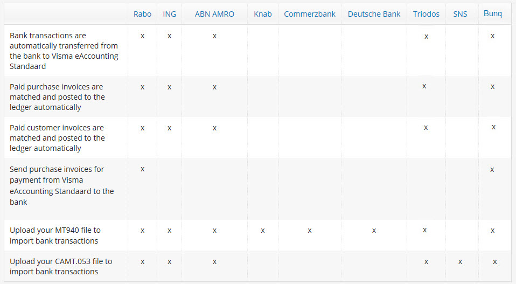Click the 'Paid customer invoices are matched' description
This screenshot has height=284, width=516.
(x=57, y=138)
